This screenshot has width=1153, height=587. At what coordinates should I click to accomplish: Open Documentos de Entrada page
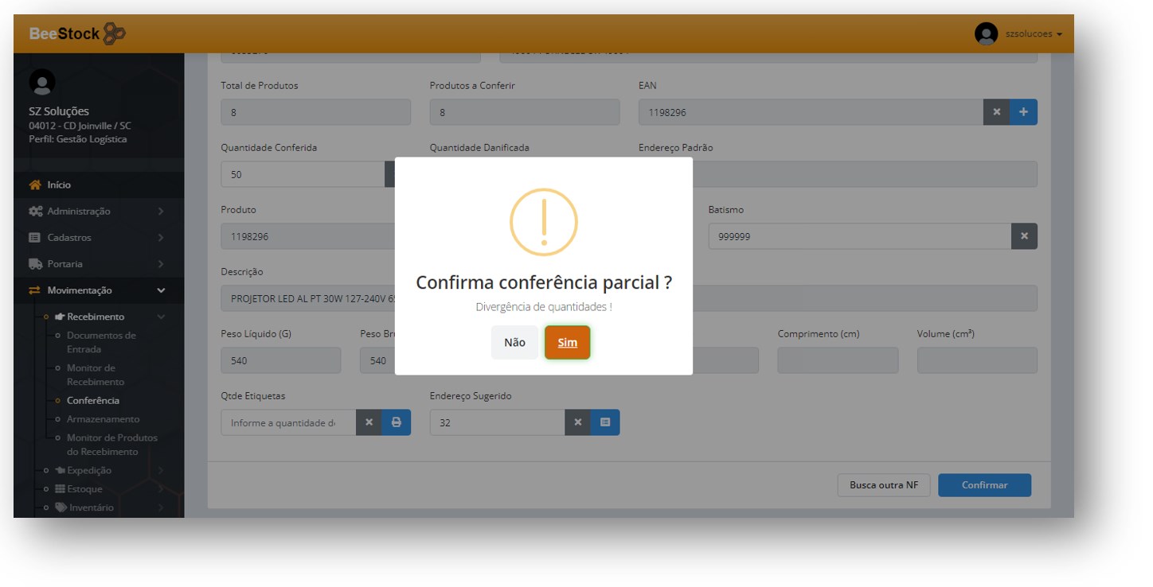pos(101,342)
